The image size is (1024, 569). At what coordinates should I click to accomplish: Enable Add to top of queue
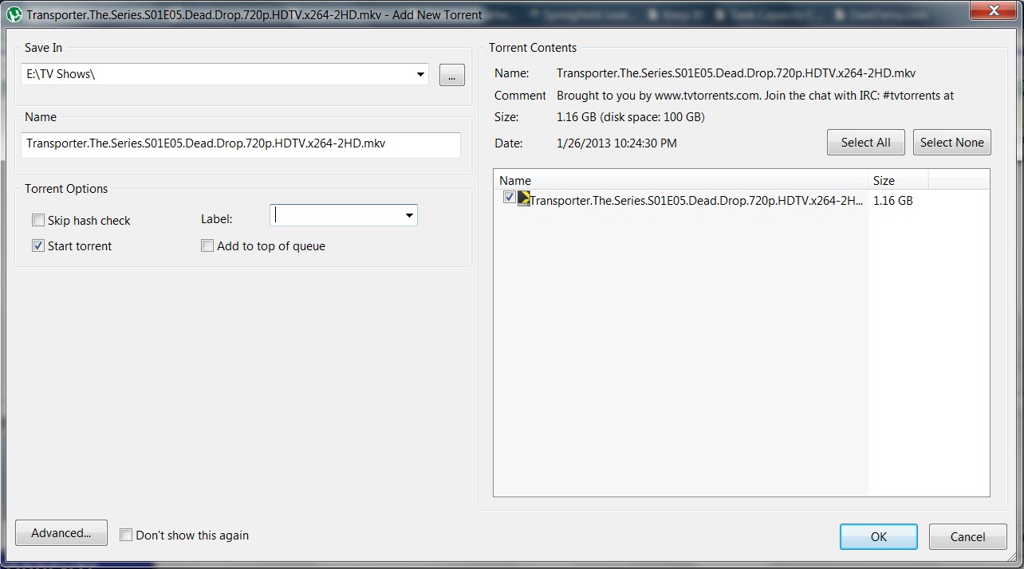(207, 245)
